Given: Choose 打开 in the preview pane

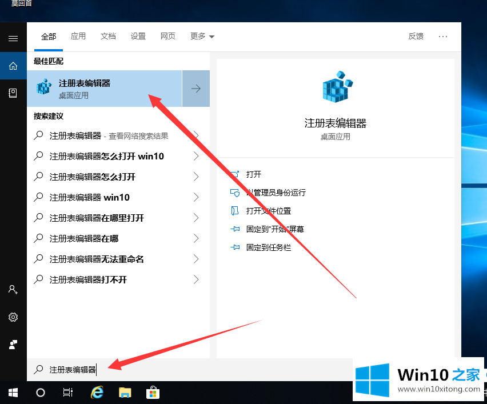Looking at the screenshot, I should (x=254, y=174).
